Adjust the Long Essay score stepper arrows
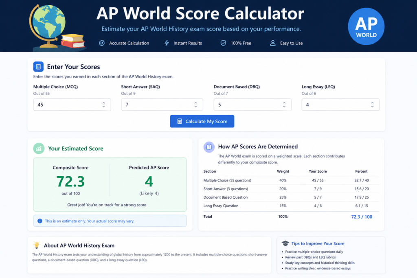This screenshot has width=417, height=278. click(x=372, y=105)
